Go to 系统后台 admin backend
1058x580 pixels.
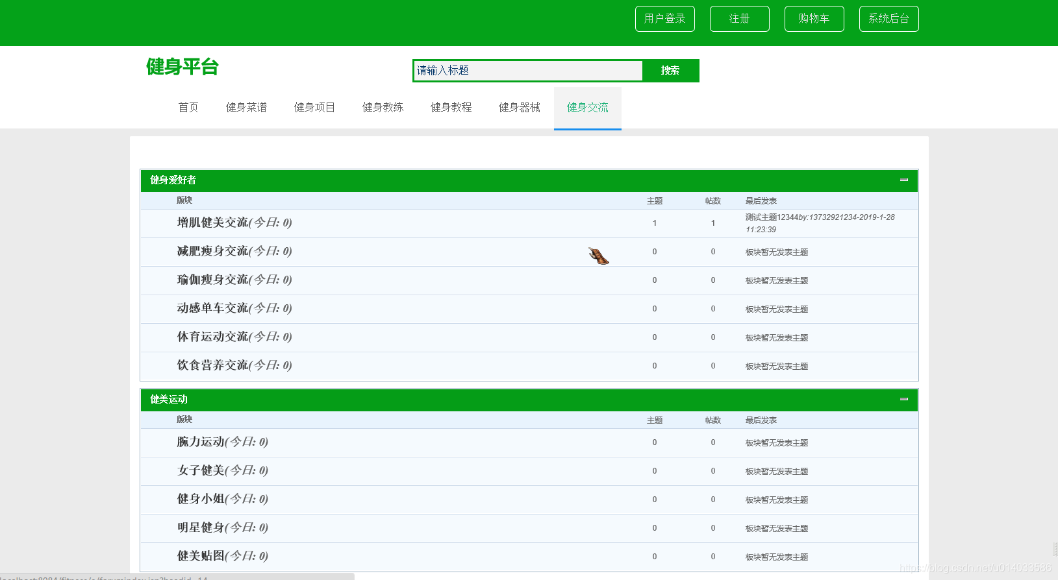[889, 19]
